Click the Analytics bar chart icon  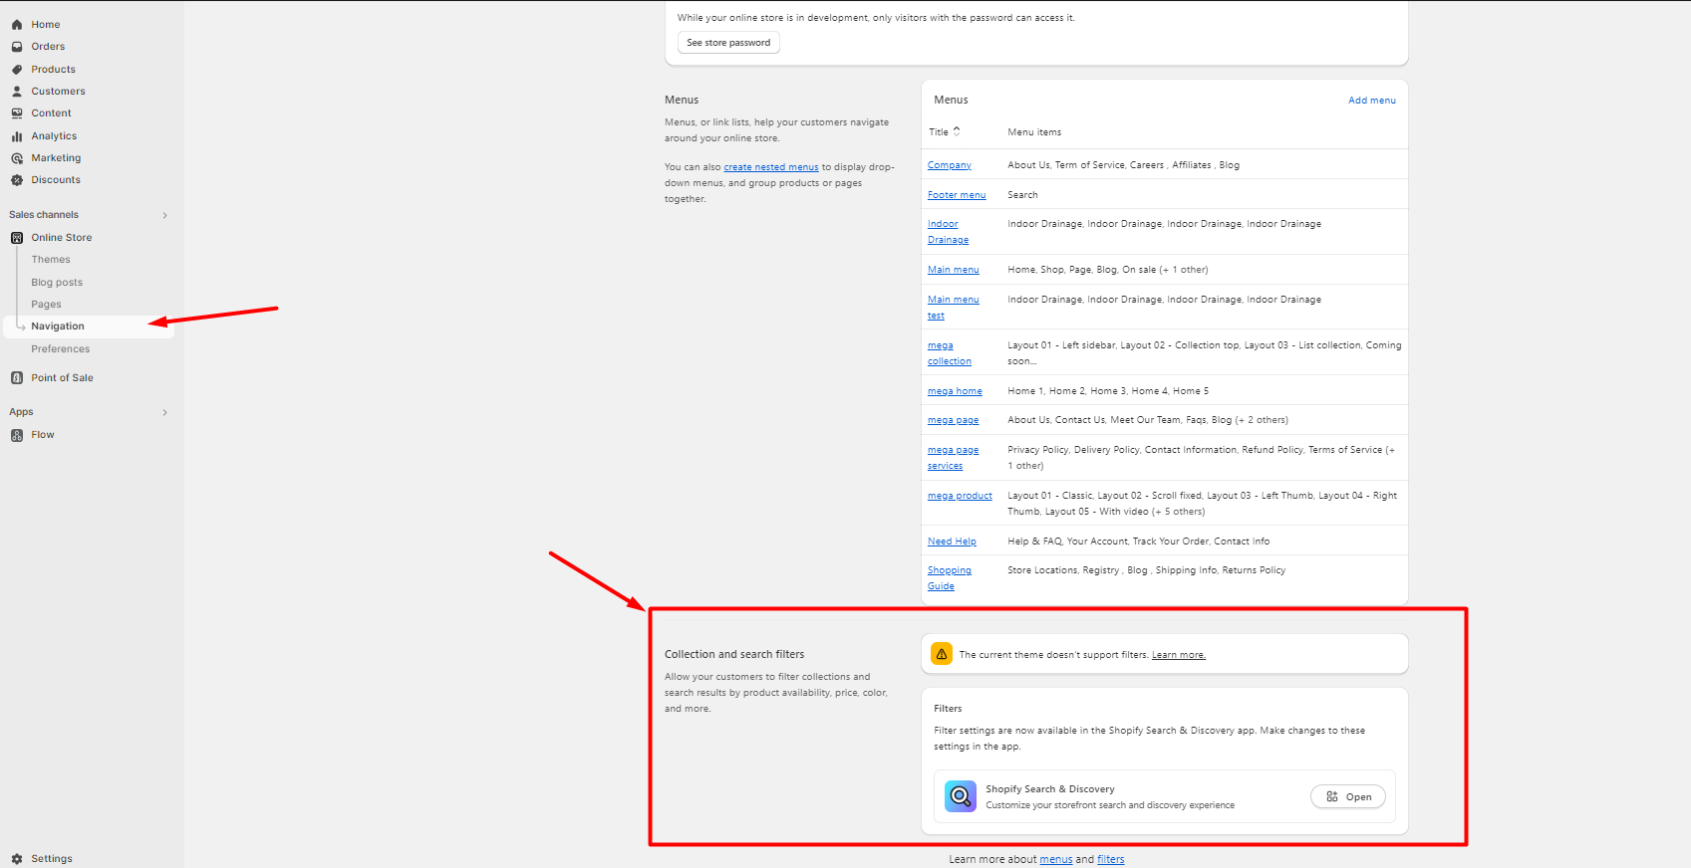17,136
